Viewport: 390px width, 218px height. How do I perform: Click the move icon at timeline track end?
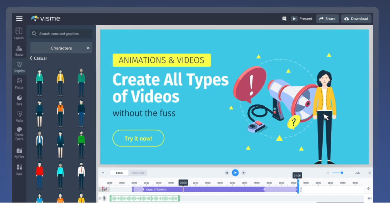click(369, 189)
